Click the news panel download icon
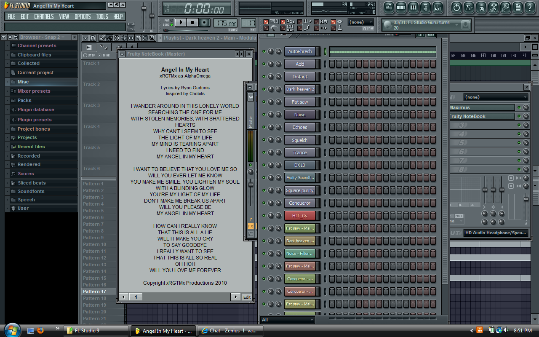 click(x=465, y=25)
